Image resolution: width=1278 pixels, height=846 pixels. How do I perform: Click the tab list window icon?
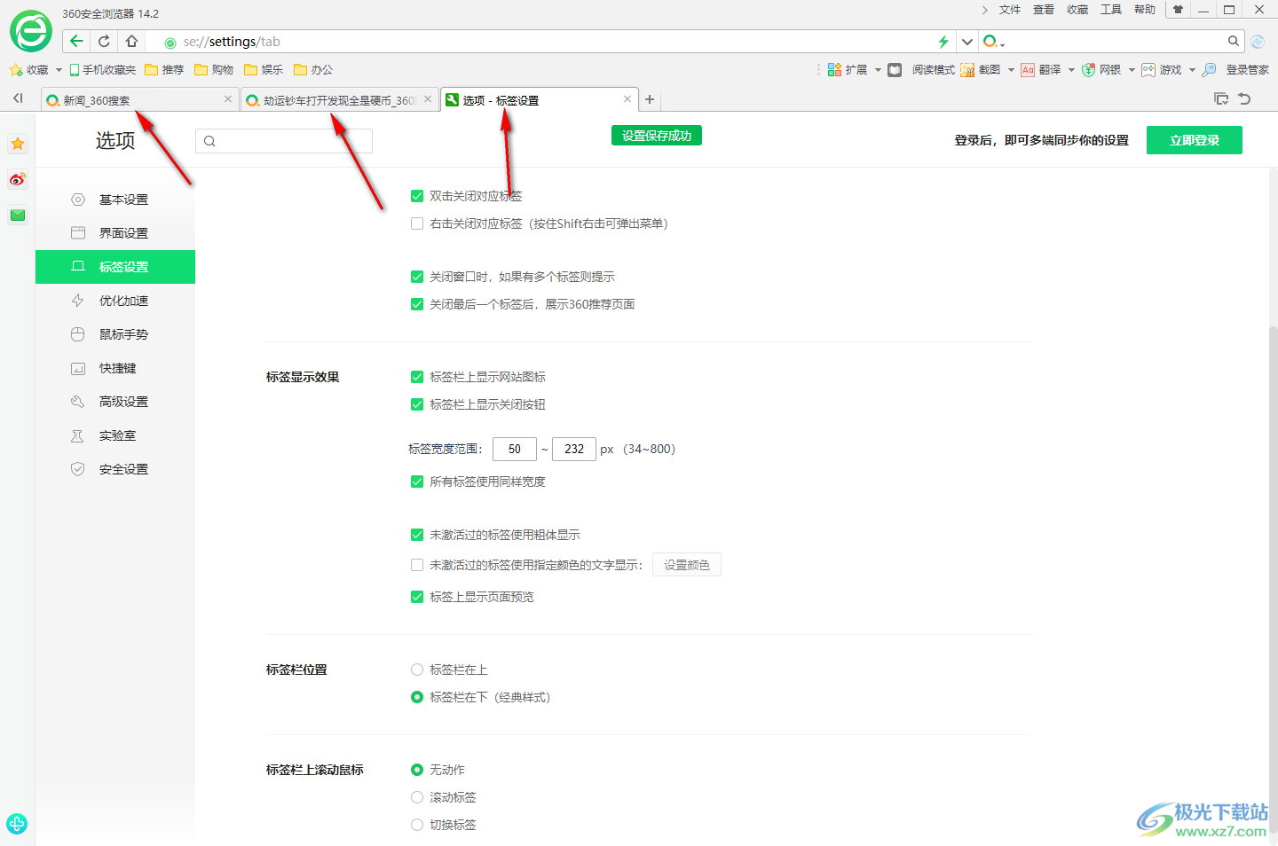[x=1221, y=98]
